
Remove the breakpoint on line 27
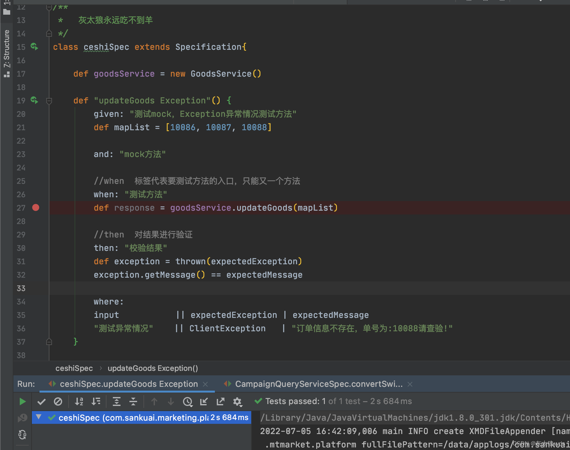coord(36,208)
